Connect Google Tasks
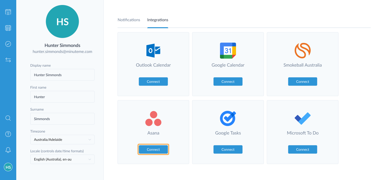This screenshot has width=384, height=180. (x=228, y=150)
